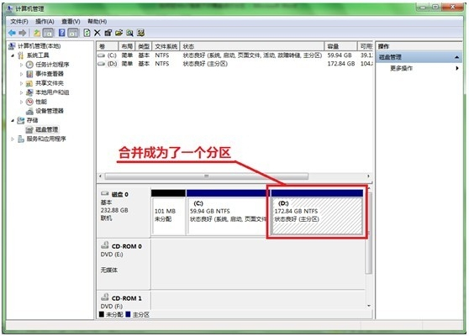Click the rightmost toolbar settings icon
Image resolution: width=469 pixels, height=336 pixels.
point(140,33)
